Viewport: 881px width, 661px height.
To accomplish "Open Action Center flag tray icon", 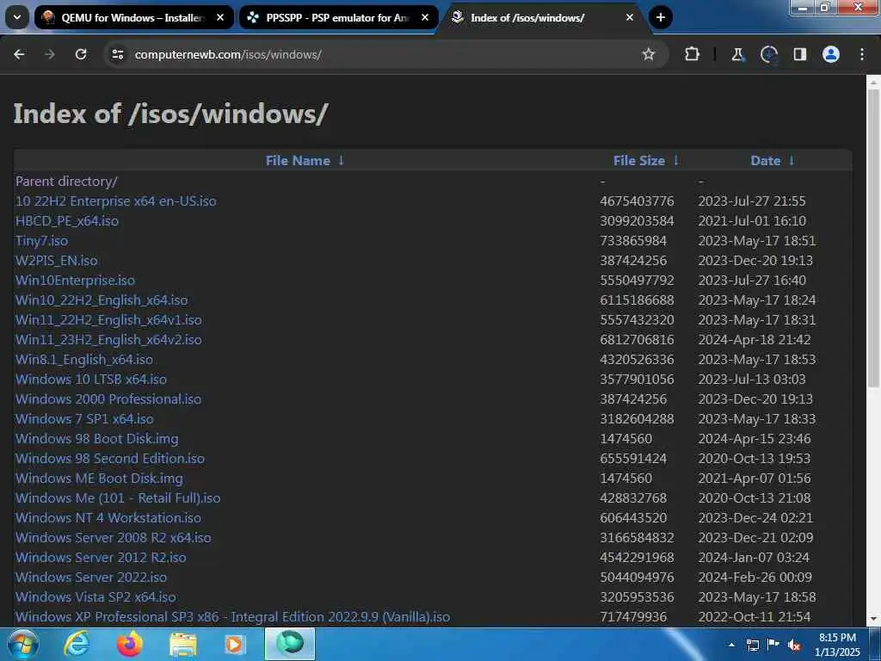I will pyautogui.click(x=773, y=645).
